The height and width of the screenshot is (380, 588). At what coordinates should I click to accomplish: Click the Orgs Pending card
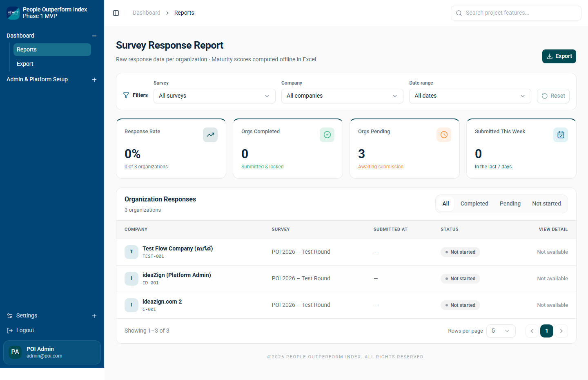click(405, 149)
